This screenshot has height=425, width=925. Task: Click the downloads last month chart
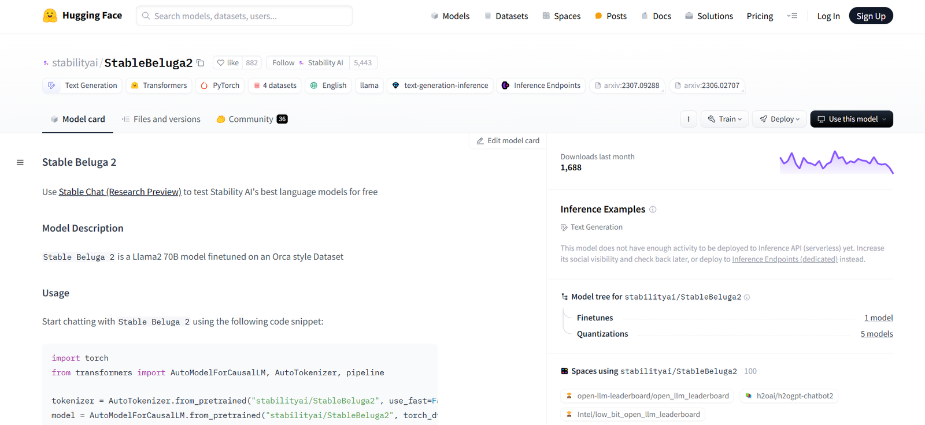pyautogui.click(x=836, y=162)
